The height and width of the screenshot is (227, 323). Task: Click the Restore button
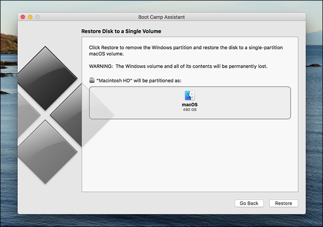(x=283, y=203)
